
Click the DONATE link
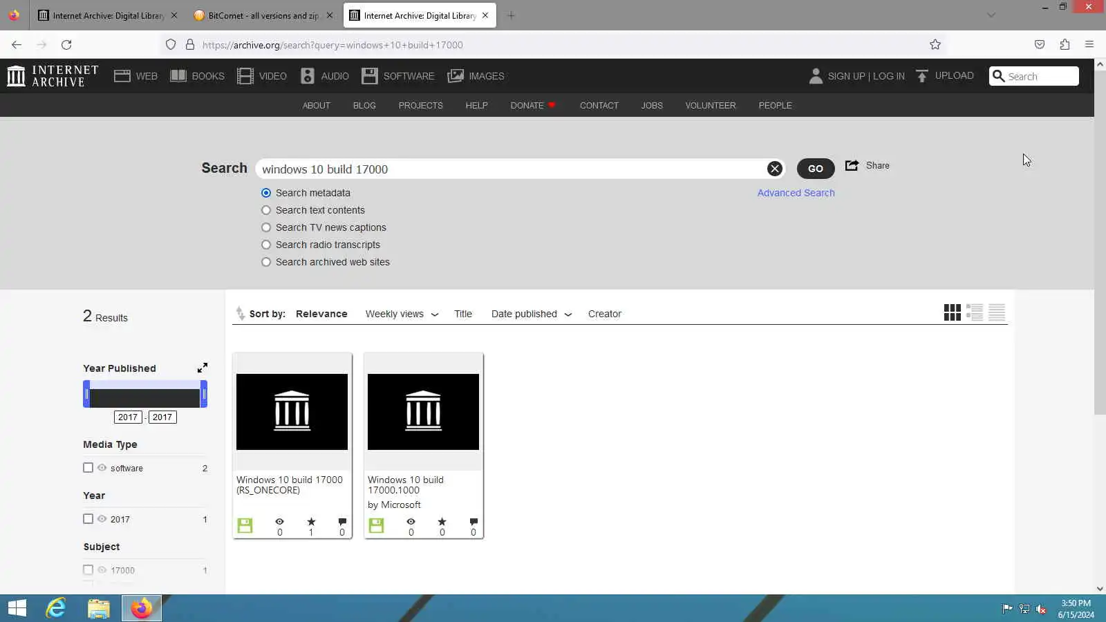533,106
